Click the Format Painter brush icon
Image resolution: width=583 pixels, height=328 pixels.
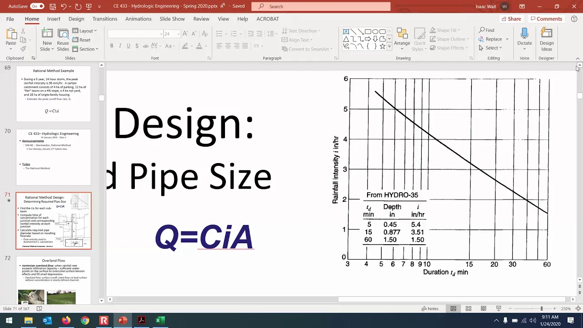click(x=23, y=49)
